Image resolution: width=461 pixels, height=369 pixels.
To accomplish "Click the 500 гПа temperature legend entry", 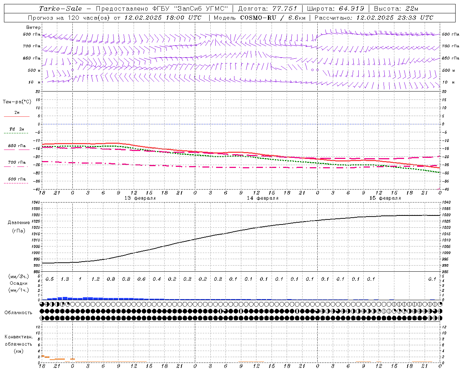I will point(17,179).
